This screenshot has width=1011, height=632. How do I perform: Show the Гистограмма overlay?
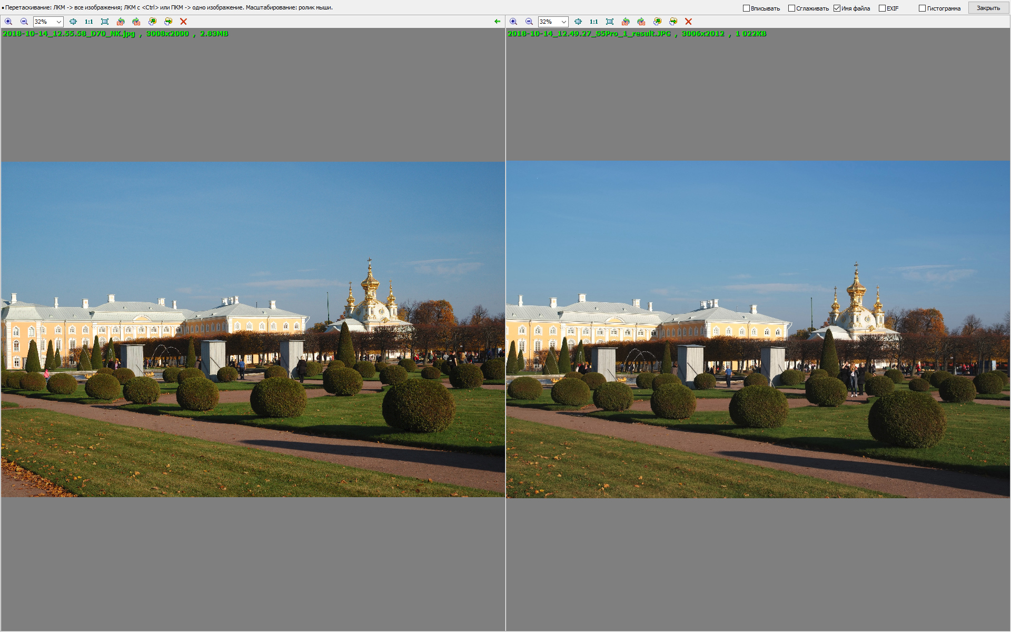922,8
